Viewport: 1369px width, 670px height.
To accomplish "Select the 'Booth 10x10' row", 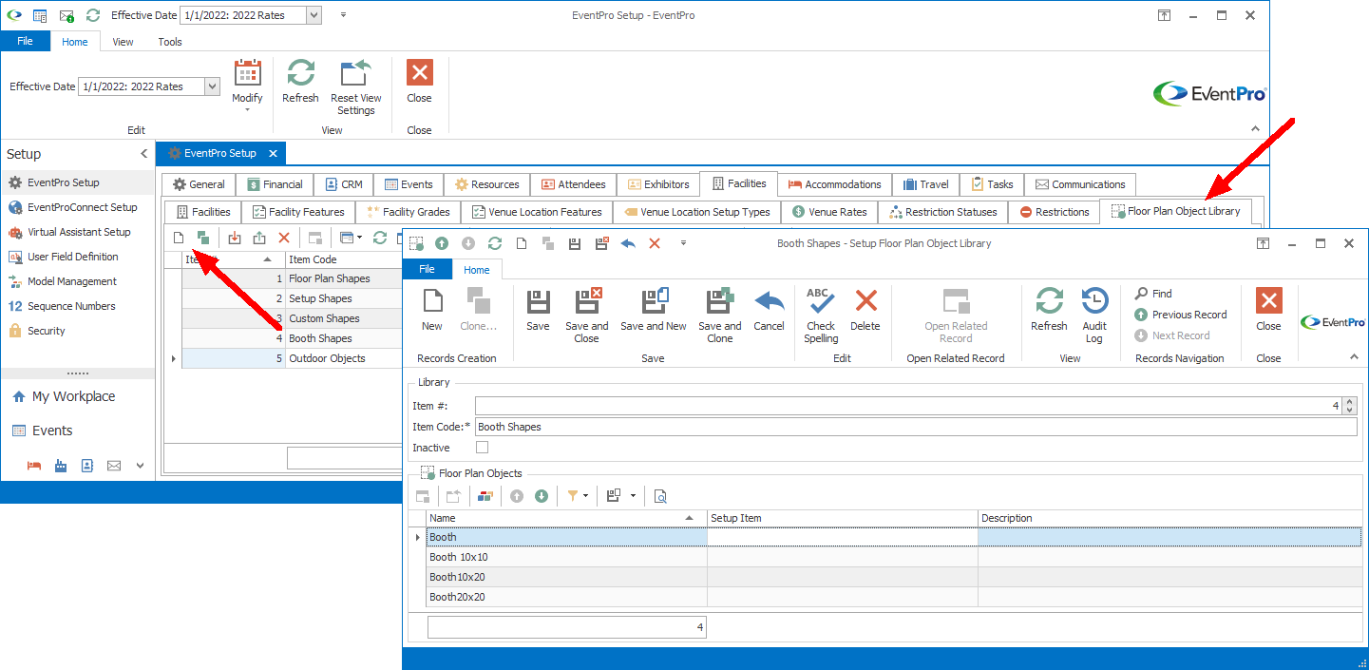I will pyautogui.click(x=893, y=557).
